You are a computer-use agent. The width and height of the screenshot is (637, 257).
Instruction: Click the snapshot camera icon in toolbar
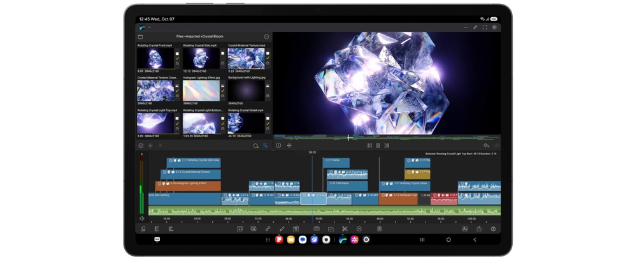pyautogui.click(x=296, y=229)
